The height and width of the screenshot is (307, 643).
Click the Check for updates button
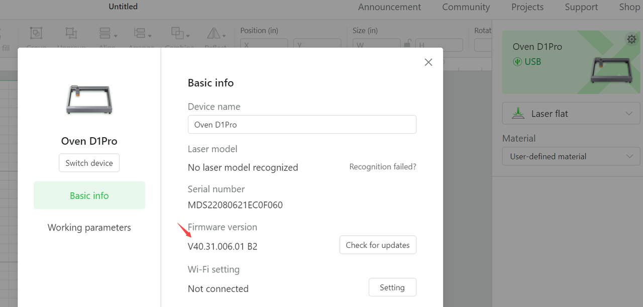click(378, 245)
